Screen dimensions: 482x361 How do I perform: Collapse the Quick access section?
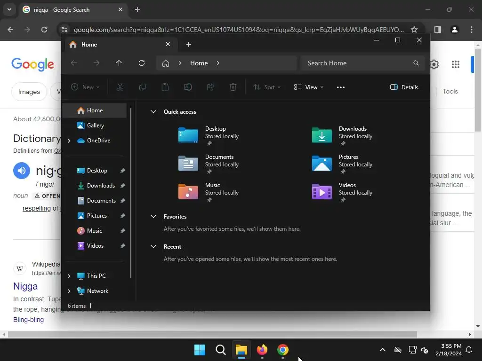(153, 112)
